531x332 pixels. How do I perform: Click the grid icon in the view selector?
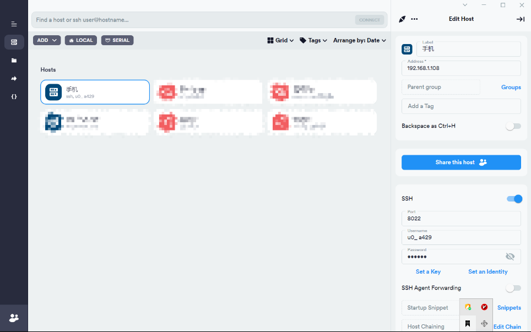(x=270, y=40)
